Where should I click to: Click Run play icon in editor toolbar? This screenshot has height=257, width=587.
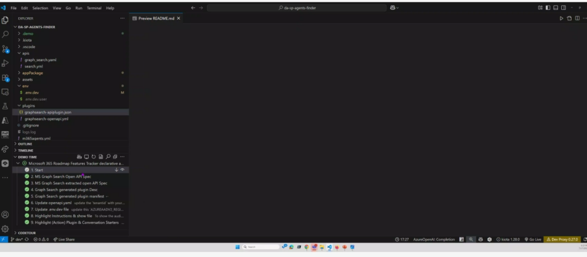point(561,18)
